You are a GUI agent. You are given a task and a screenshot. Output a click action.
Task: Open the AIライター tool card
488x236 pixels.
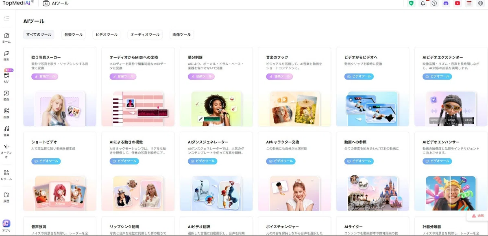pos(373,226)
